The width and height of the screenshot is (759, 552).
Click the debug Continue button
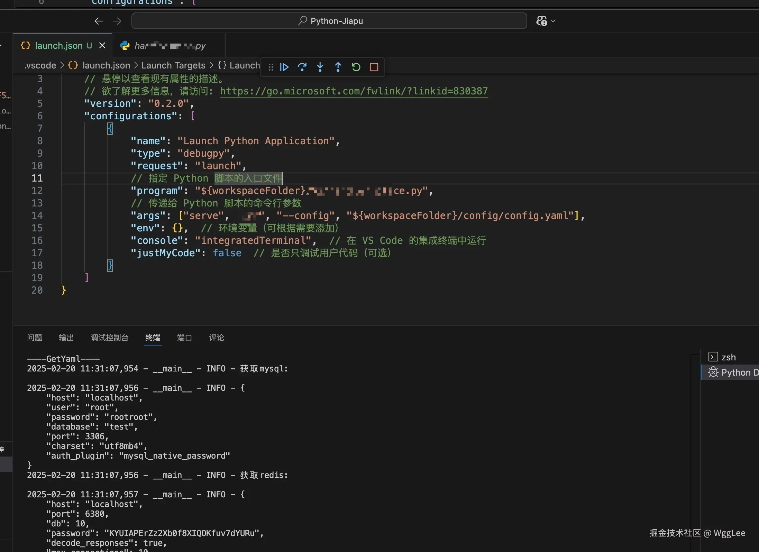point(284,67)
